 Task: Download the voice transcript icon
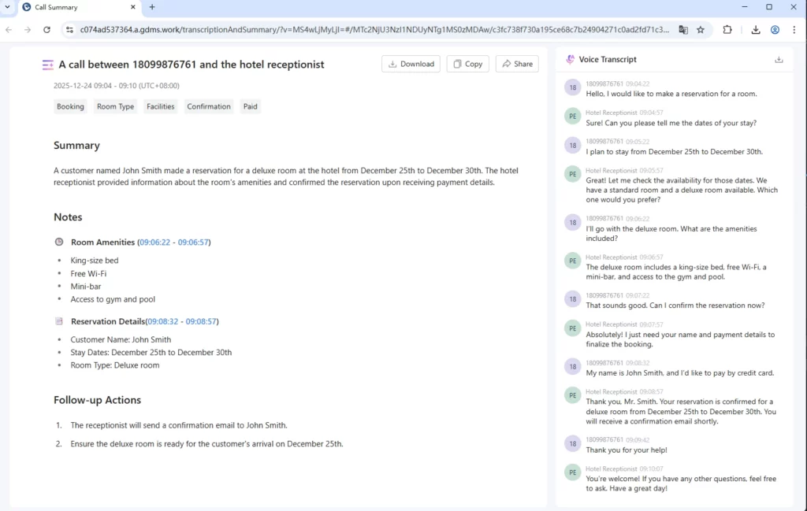pos(779,60)
